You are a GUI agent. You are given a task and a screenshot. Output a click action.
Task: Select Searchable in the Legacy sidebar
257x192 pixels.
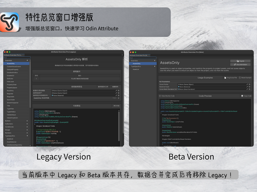click(16, 100)
